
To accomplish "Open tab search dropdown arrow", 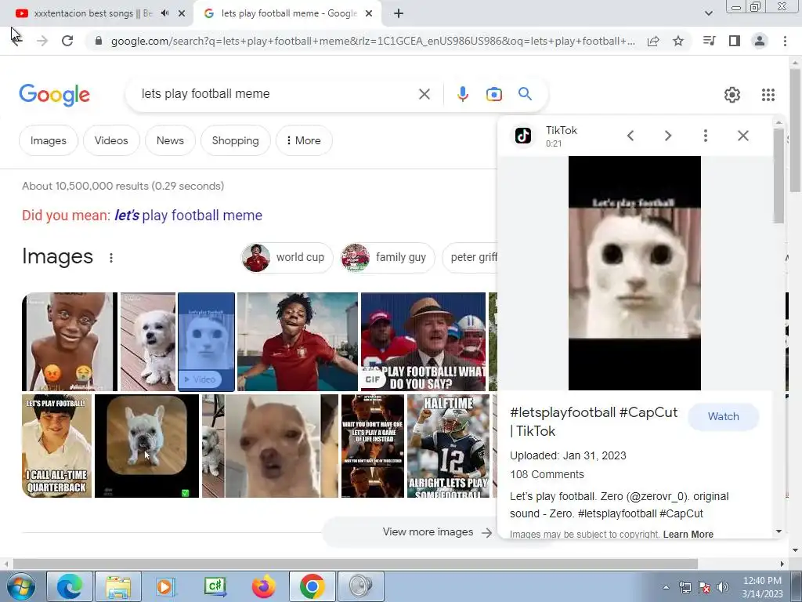I will tap(708, 13).
